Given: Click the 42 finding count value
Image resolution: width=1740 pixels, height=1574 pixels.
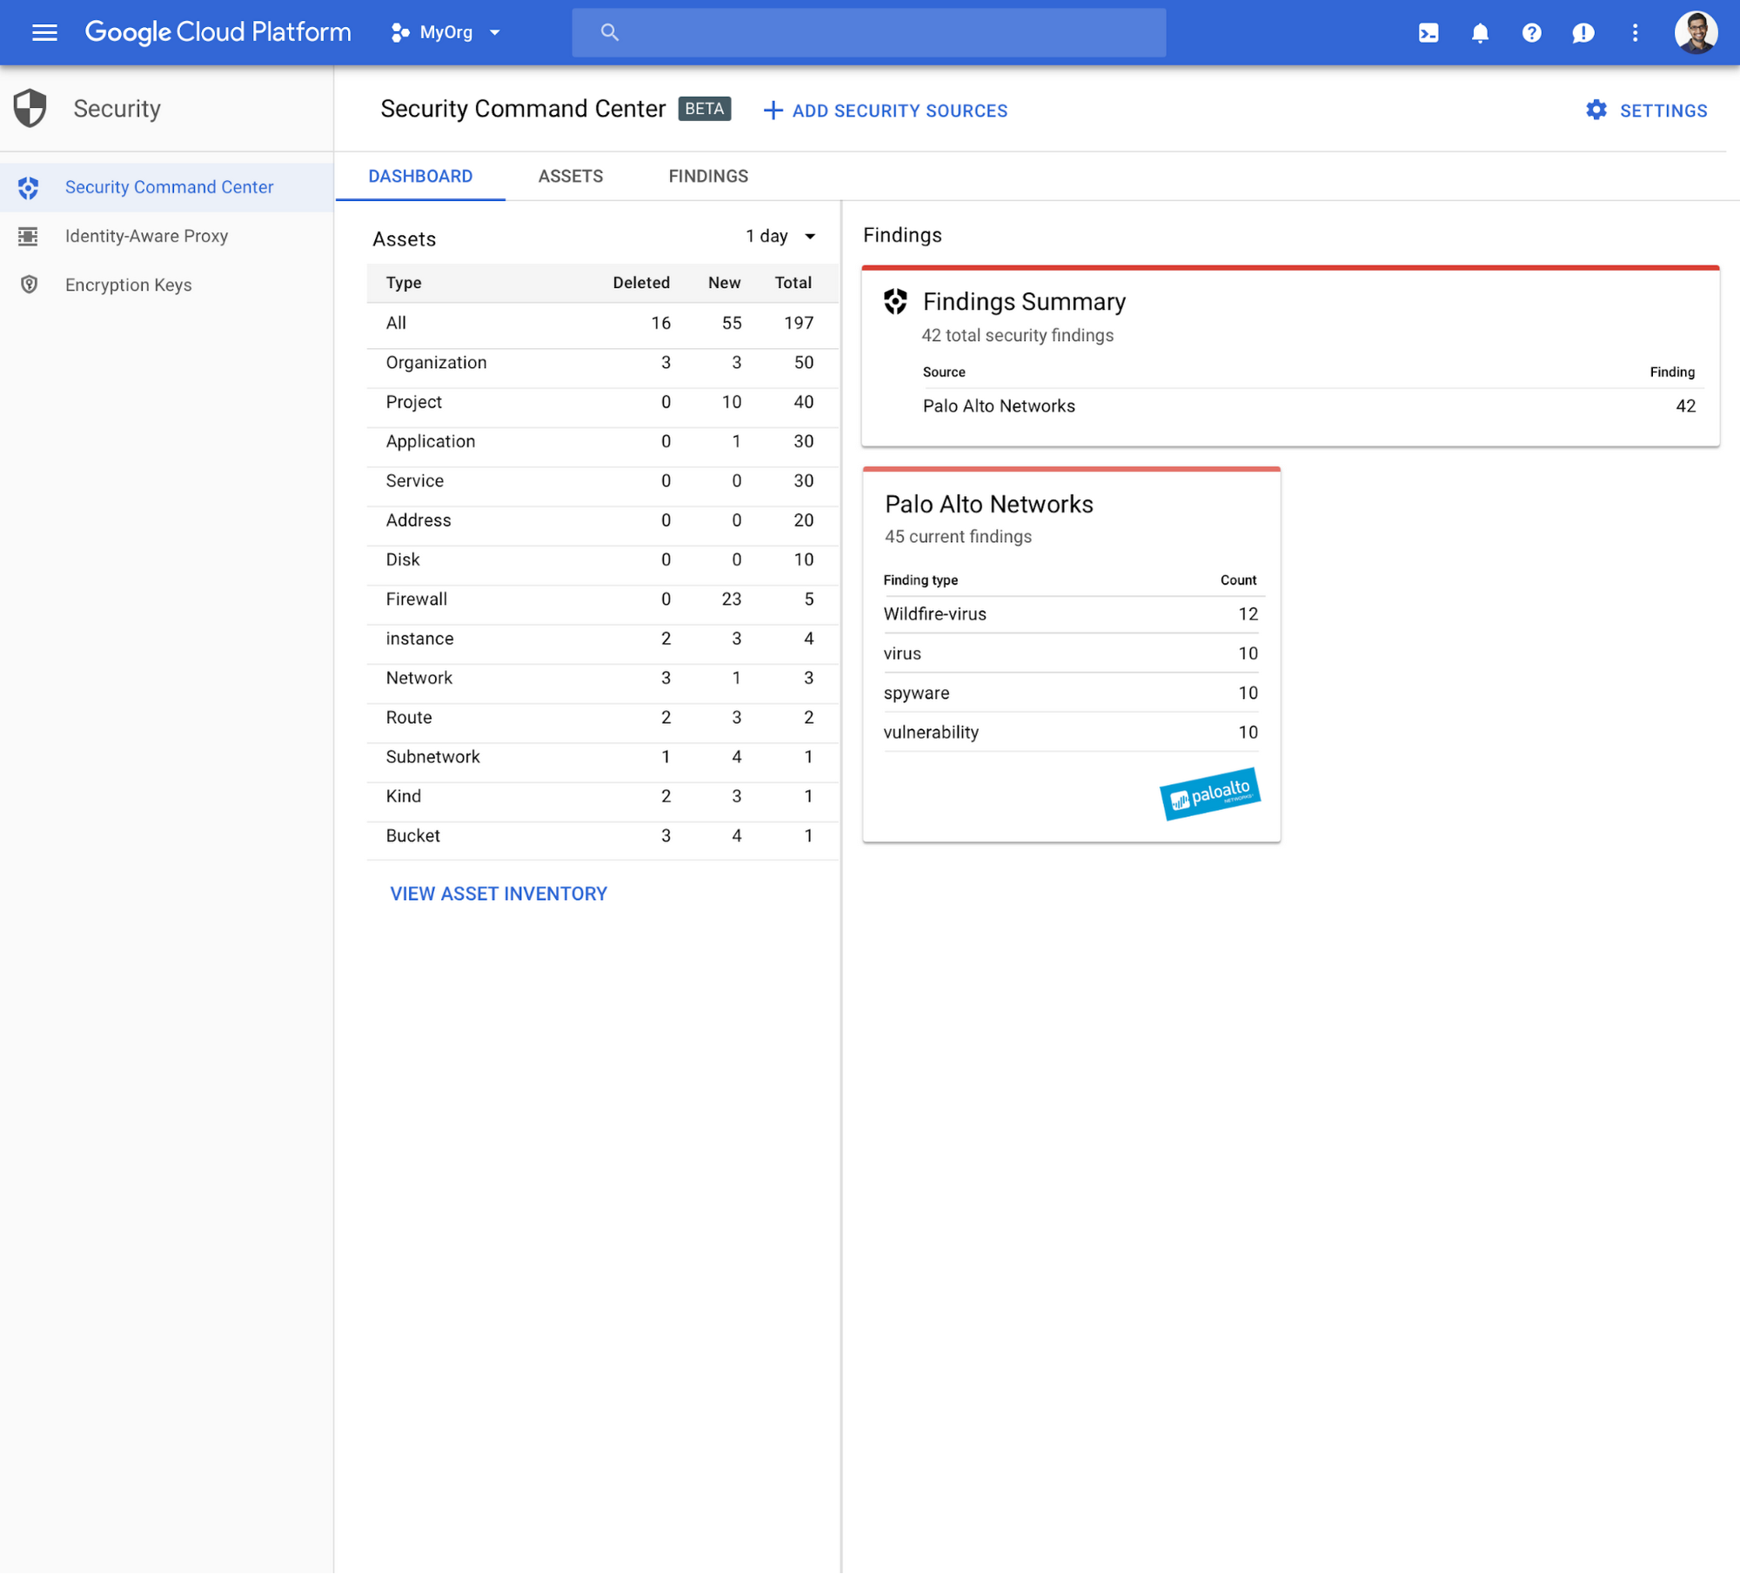Looking at the screenshot, I should [x=1685, y=406].
